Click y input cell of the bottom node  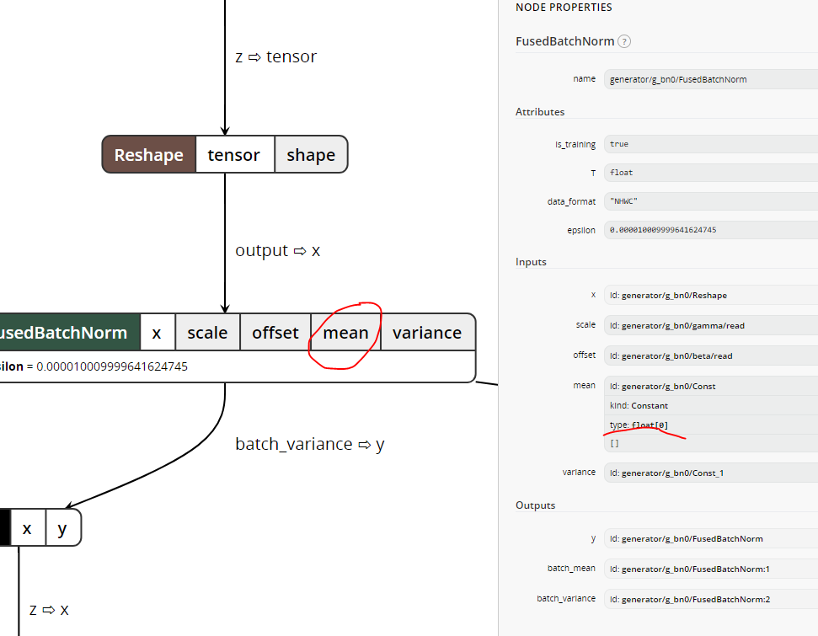(x=62, y=528)
